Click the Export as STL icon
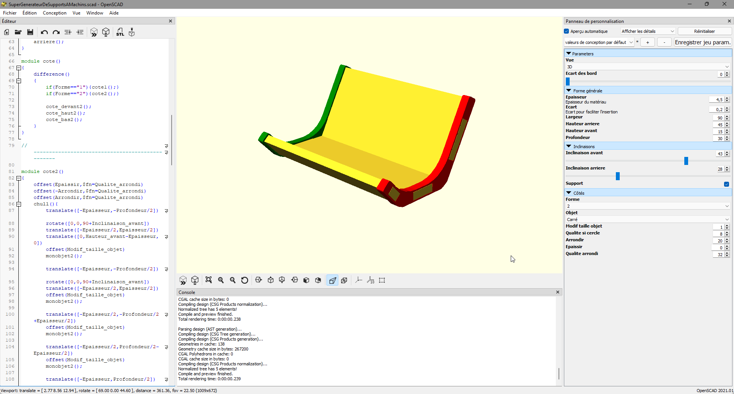734x394 pixels. point(120,32)
